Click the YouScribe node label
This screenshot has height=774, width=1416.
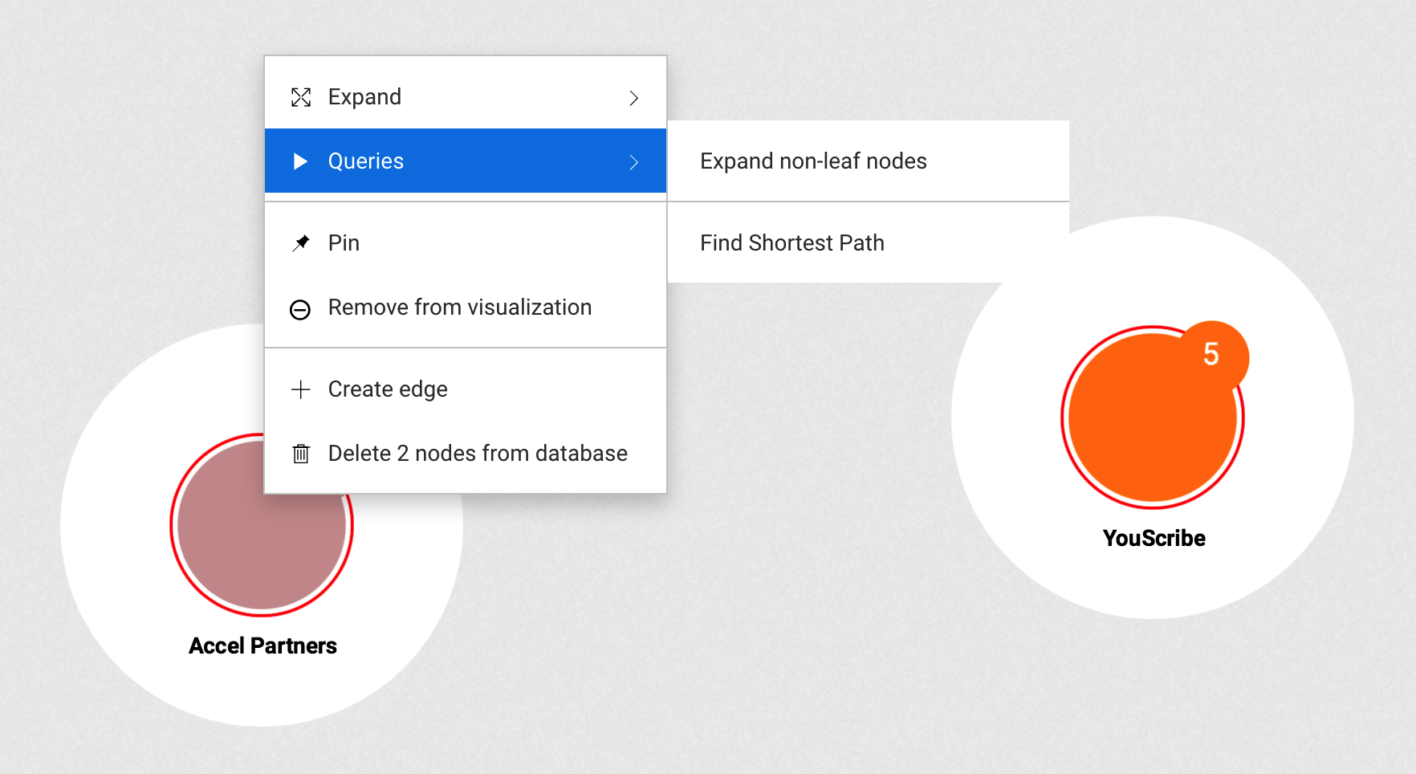1154,538
